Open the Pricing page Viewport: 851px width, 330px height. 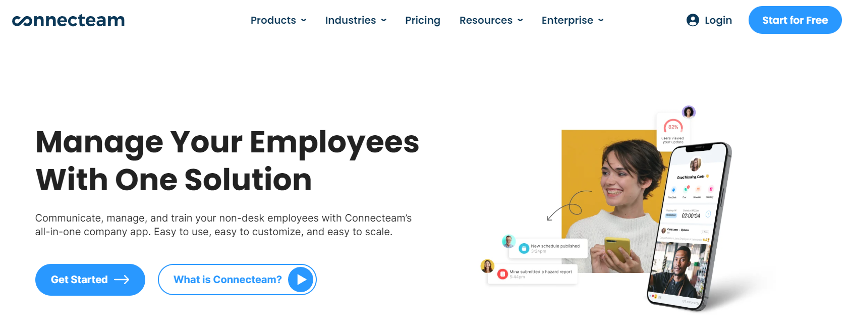tap(423, 20)
